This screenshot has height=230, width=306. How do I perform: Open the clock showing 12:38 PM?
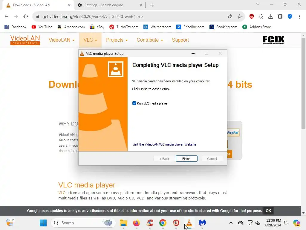coord(273,223)
